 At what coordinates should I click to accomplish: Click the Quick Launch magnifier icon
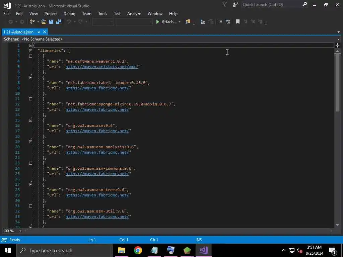pyautogui.click(x=304, y=4)
